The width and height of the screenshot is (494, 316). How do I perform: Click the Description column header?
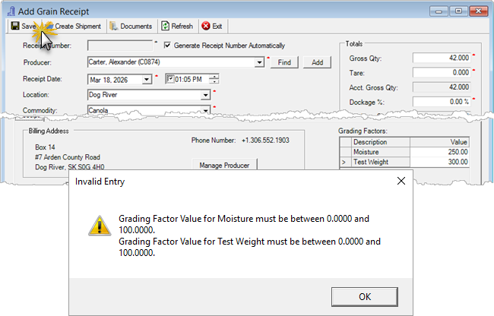click(380, 142)
